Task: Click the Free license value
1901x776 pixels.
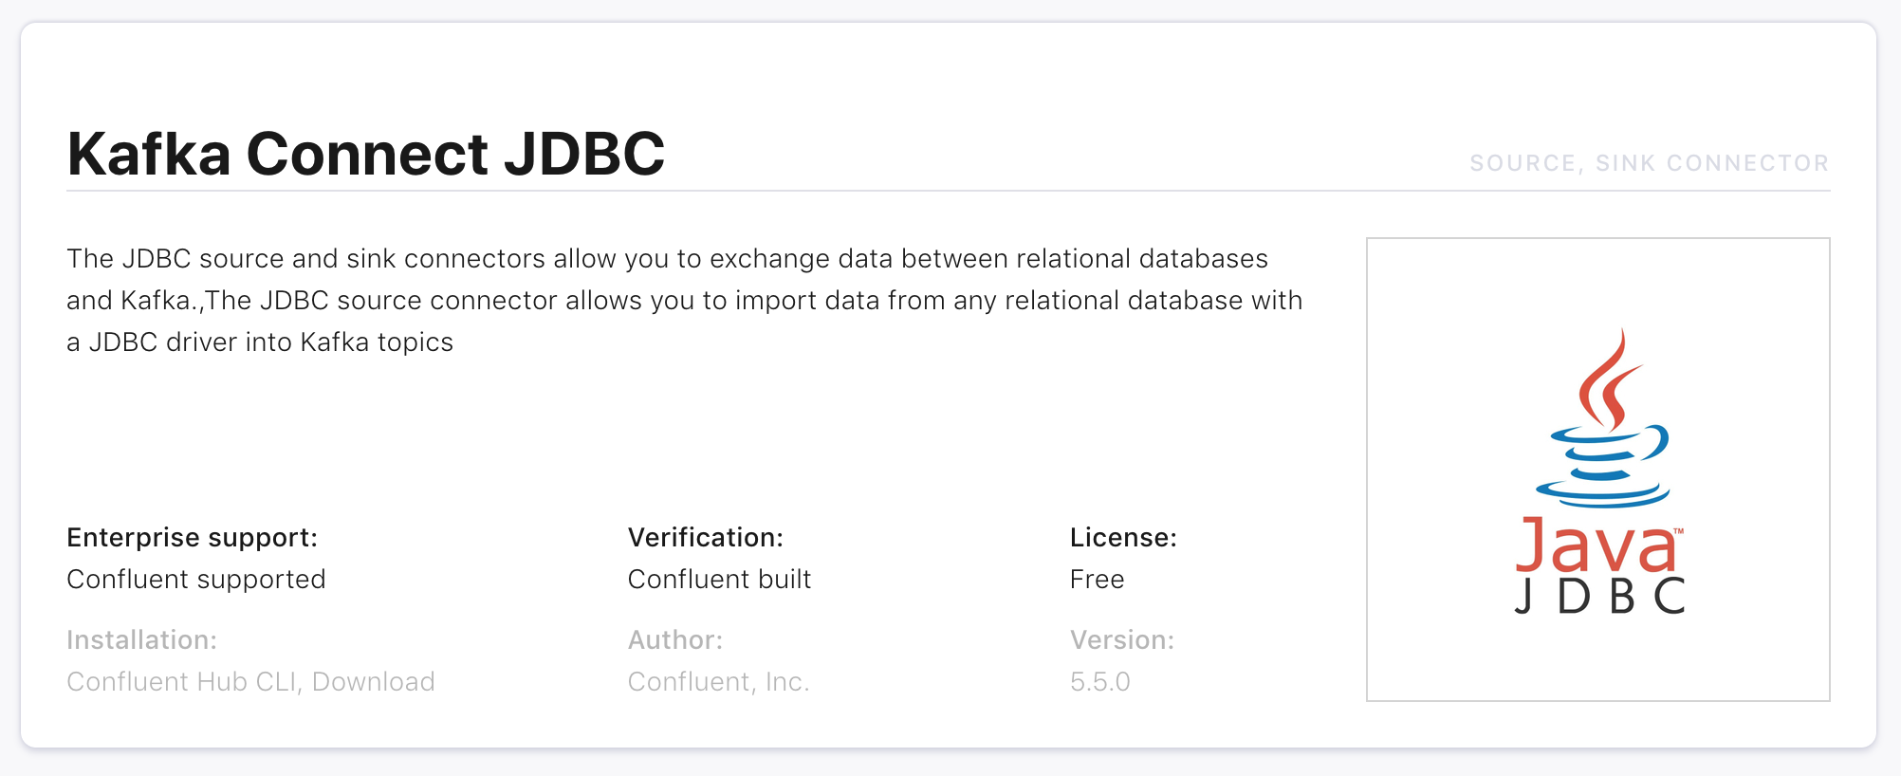Action: [x=1098, y=580]
